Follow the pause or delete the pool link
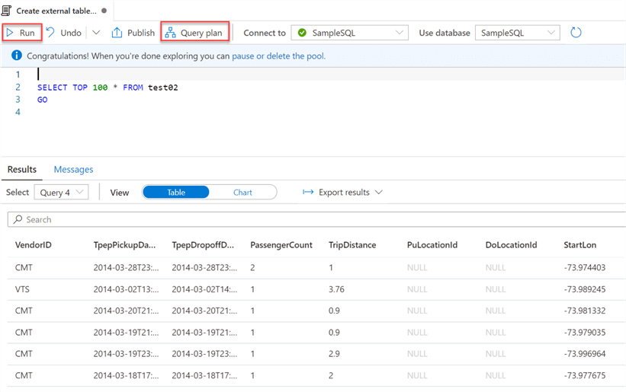Image resolution: width=626 pixels, height=392 pixels. 278,56
